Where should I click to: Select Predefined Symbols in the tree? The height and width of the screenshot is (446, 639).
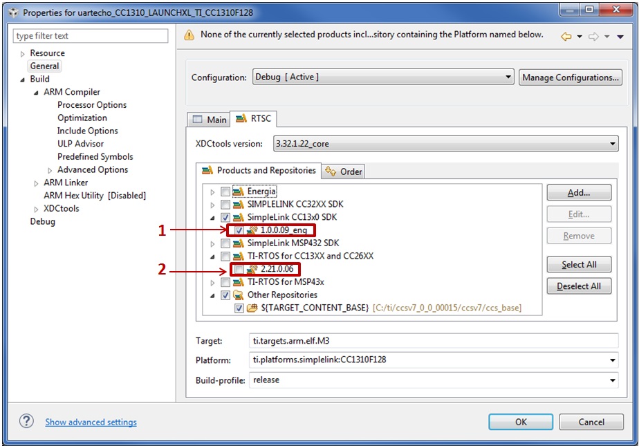(95, 157)
